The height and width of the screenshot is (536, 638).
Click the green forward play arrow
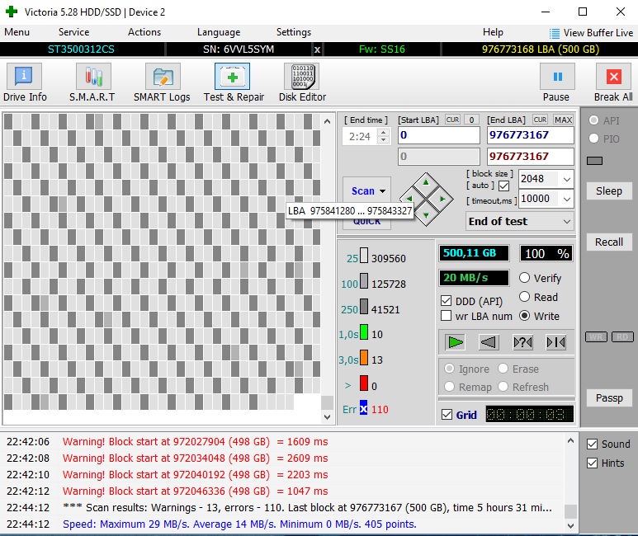point(455,342)
